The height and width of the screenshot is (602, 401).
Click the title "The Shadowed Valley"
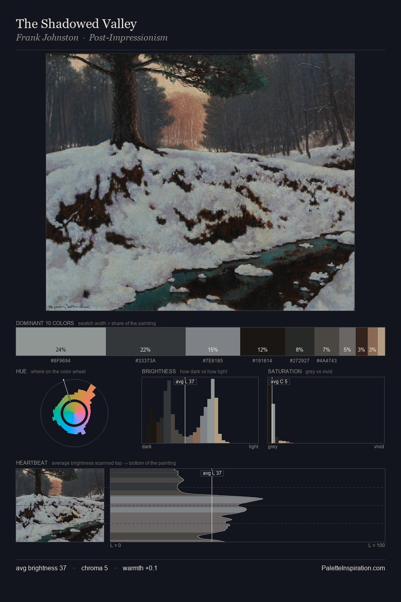[76, 24]
